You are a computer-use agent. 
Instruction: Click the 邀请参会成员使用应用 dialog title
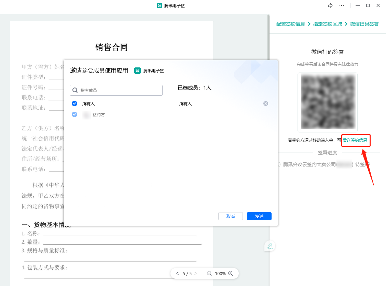tap(99, 70)
